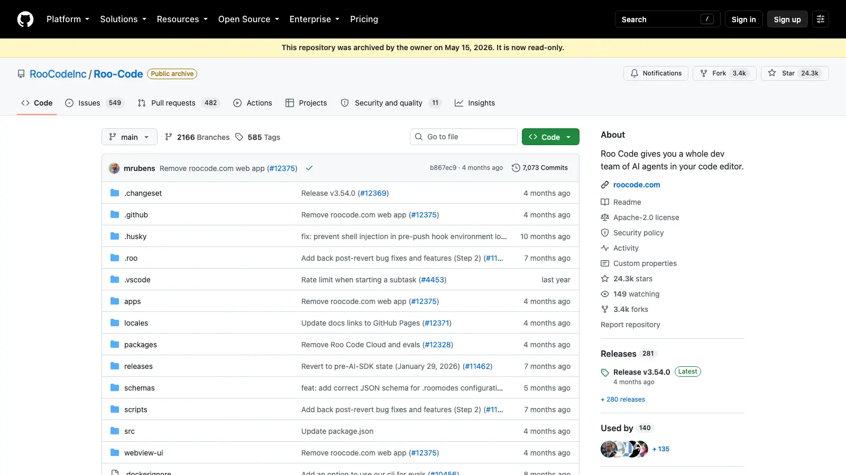The image size is (846, 475).
Task: Open the Roo-Code repository name link
Action: (118, 74)
